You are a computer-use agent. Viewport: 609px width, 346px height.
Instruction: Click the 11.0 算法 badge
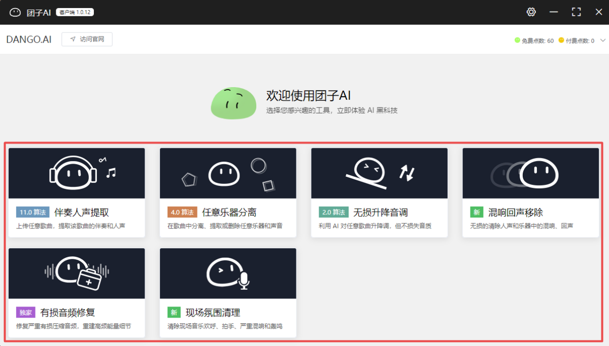(x=33, y=212)
